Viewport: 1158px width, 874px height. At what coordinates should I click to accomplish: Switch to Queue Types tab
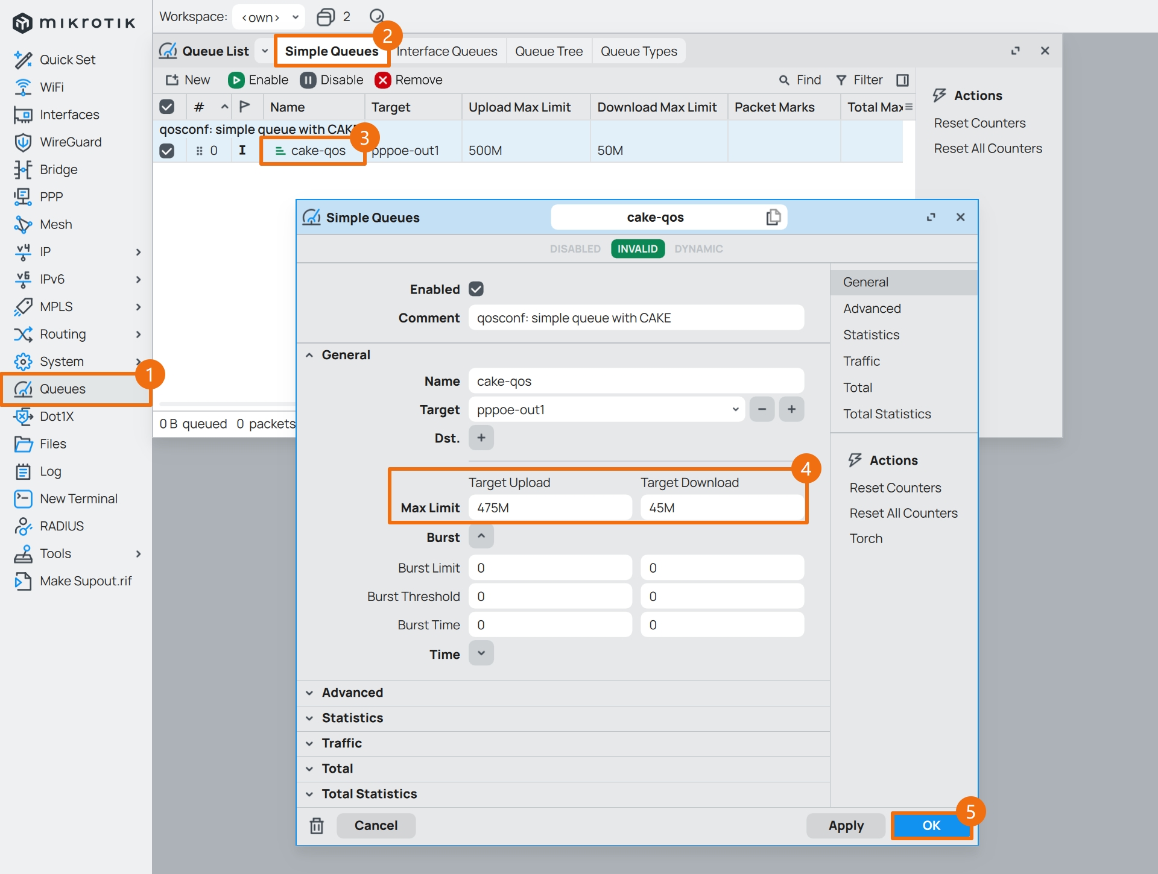639,51
